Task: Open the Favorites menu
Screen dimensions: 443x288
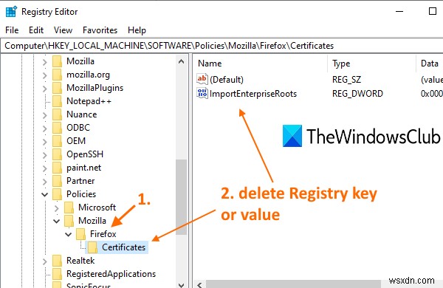Action: 100,30
